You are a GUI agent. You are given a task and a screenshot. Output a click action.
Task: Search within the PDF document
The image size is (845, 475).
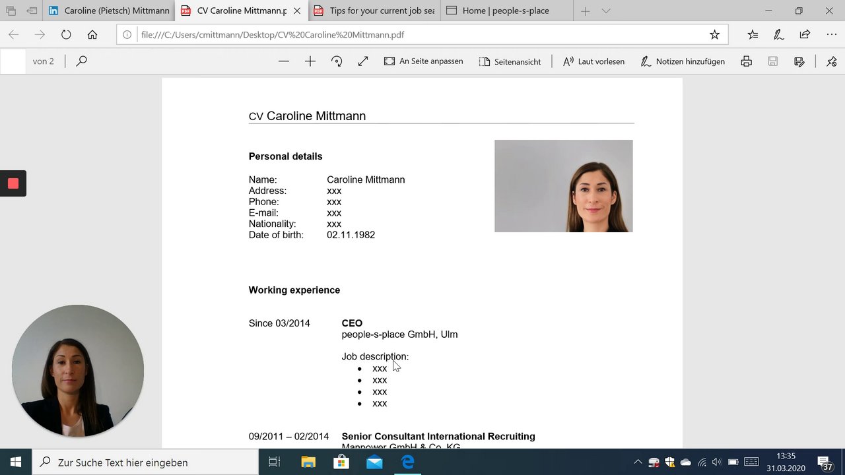click(x=81, y=61)
